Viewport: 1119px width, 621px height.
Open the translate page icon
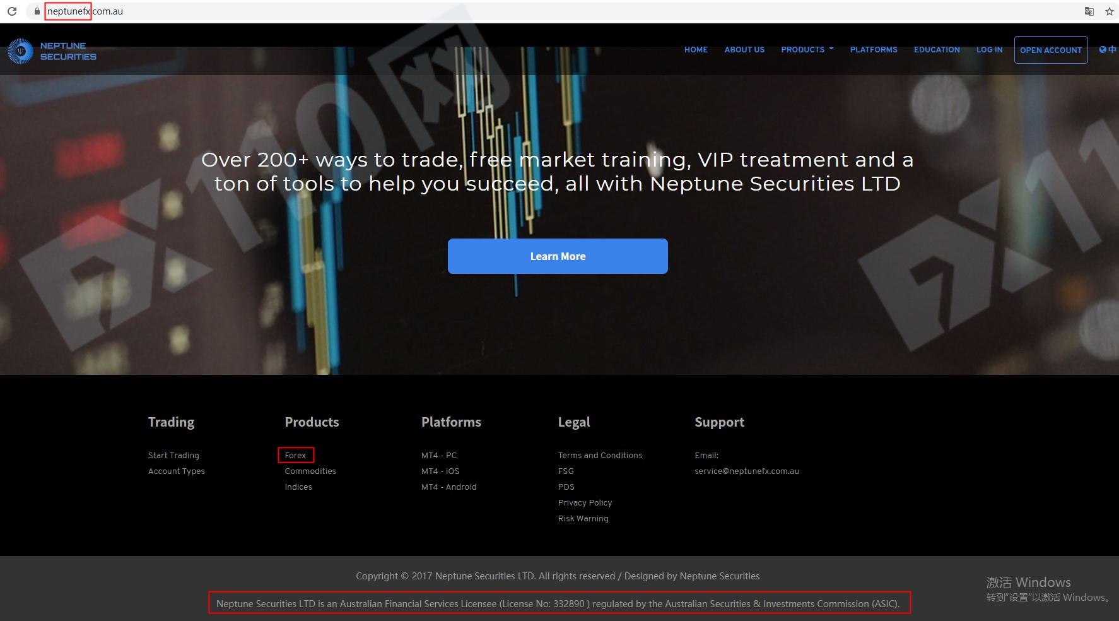coord(1089,11)
